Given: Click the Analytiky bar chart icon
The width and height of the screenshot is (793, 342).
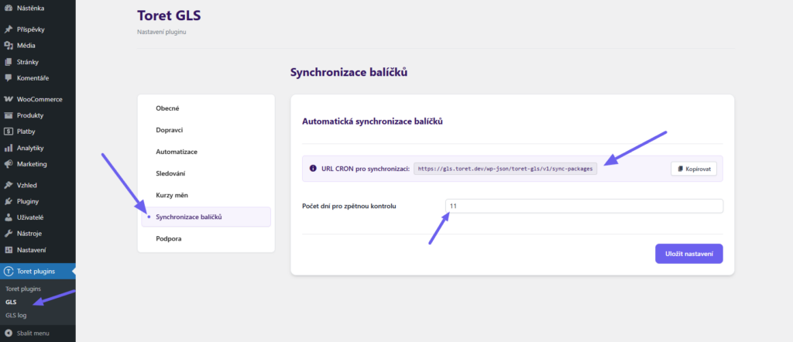Looking at the screenshot, I should pos(8,148).
